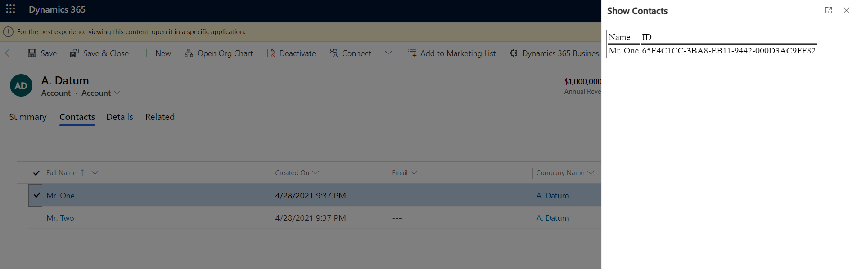Image resolution: width=853 pixels, height=269 pixels.
Task: Open the Full Name column dropdown
Action: pyautogui.click(x=95, y=173)
